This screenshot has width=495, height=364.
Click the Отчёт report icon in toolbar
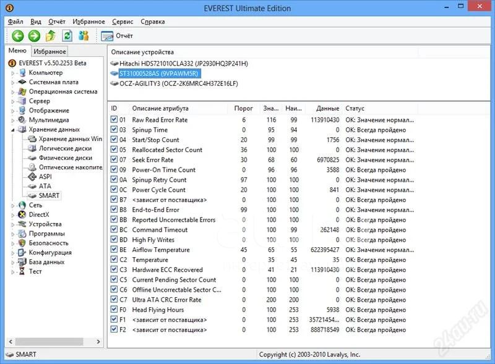(x=107, y=36)
